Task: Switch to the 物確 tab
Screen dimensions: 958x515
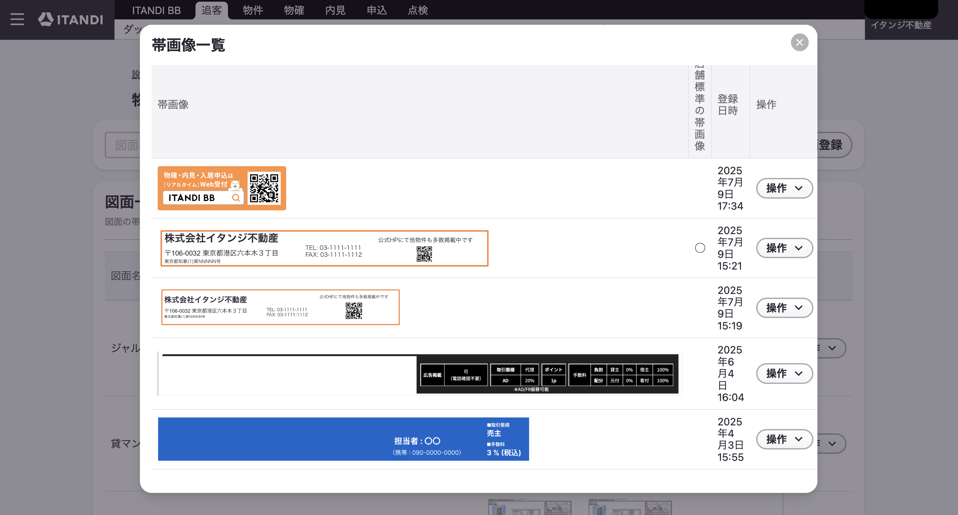Action: (294, 10)
